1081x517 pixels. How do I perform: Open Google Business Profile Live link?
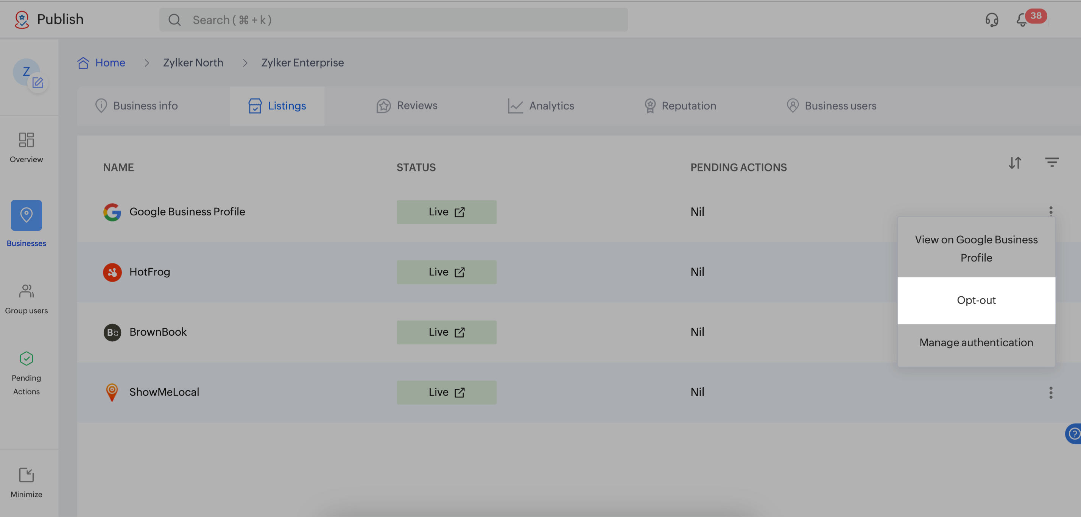click(x=447, y=212)
